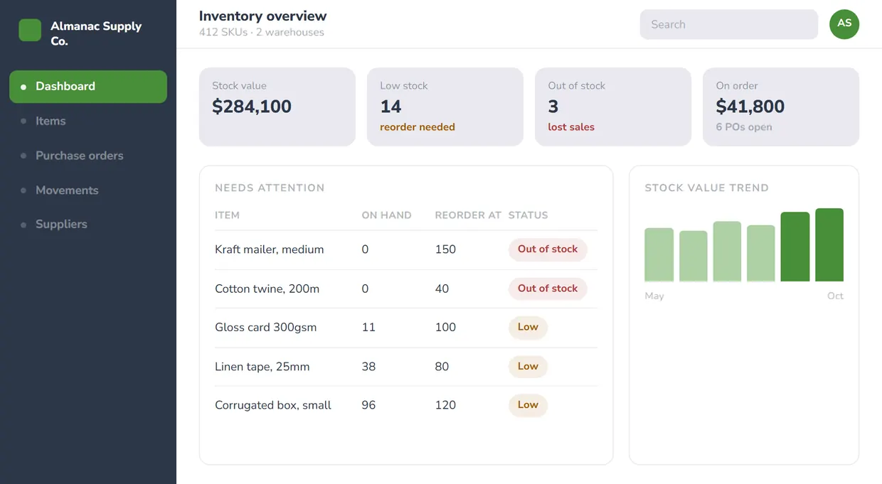Viewport: 882px width, 484px height.
Task: Open the Dashboard sidebar item
Action: 88,87
